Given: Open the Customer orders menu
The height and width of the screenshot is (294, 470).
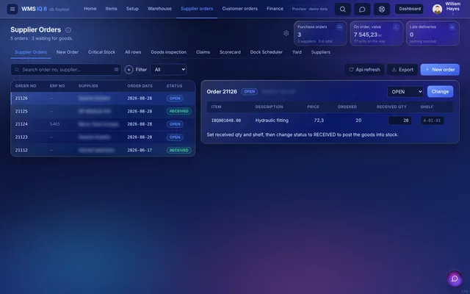Looking at the screenshot, I should pos(240,9).
